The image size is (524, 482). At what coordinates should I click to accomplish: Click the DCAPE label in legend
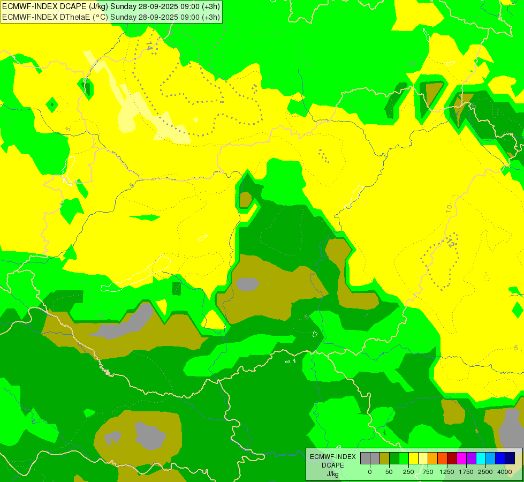point(333,465)
